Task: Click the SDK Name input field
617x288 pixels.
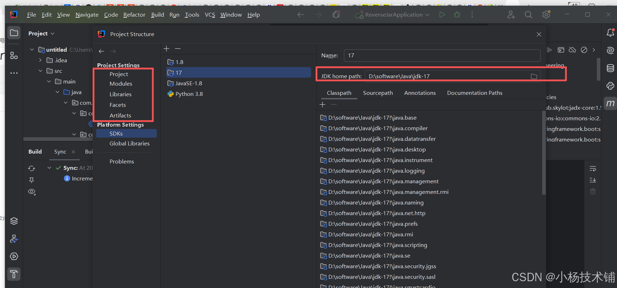Action: pyautogui.click(x=442, y=56)
